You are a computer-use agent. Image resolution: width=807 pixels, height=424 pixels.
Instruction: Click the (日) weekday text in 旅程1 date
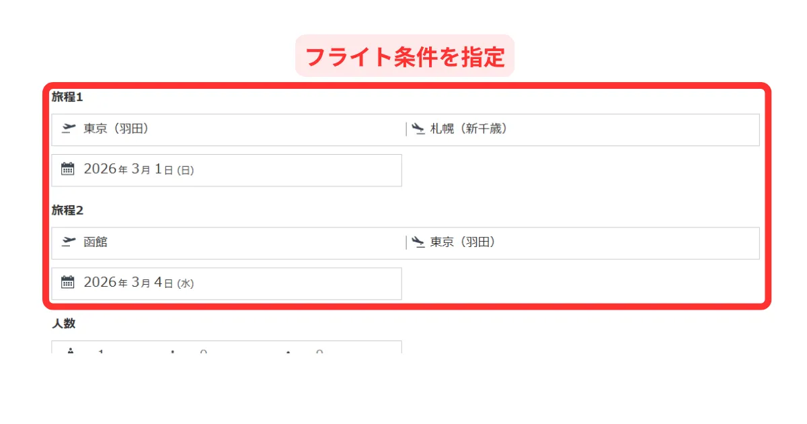click(185, 171)
